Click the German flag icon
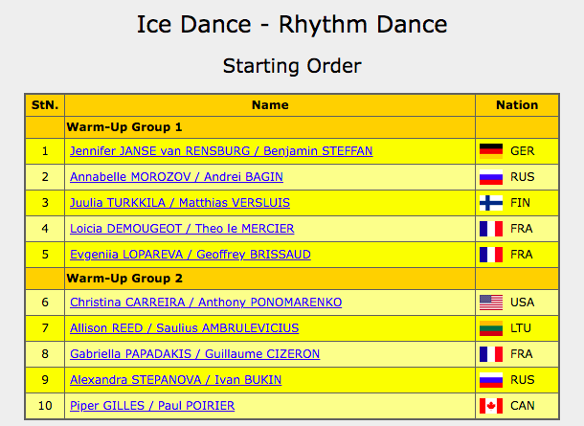584x426 pixels. click(x=491, y=151)
